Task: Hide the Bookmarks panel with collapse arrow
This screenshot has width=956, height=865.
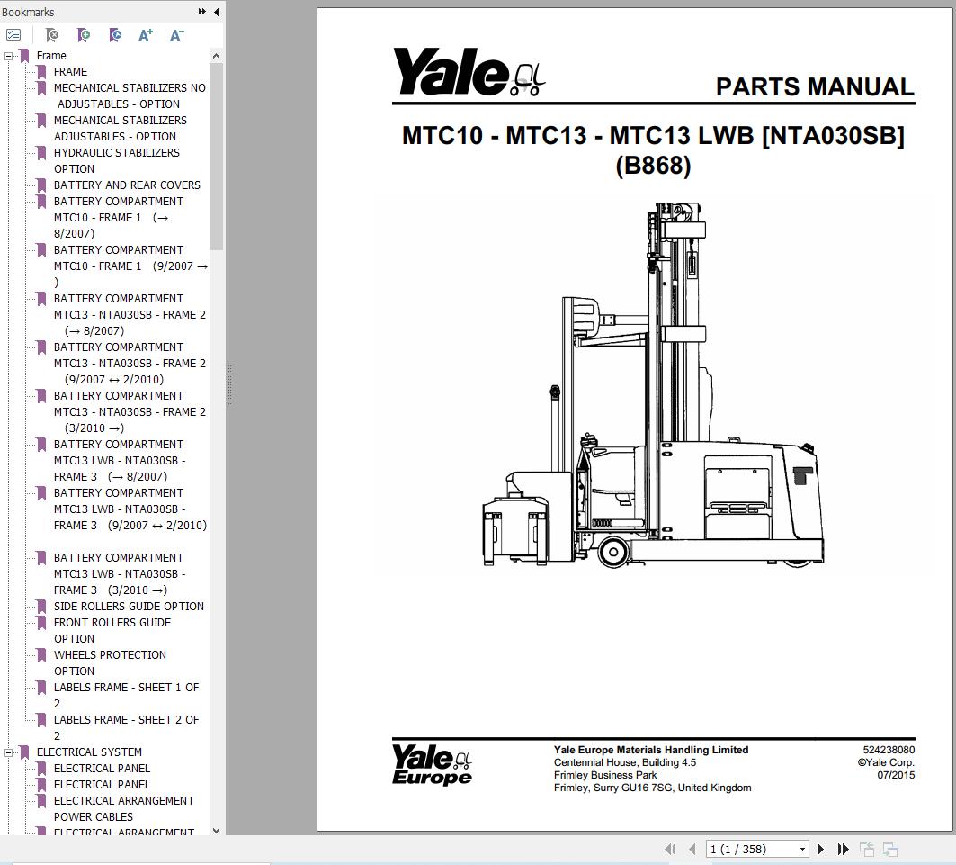Action: click(215, 12)
